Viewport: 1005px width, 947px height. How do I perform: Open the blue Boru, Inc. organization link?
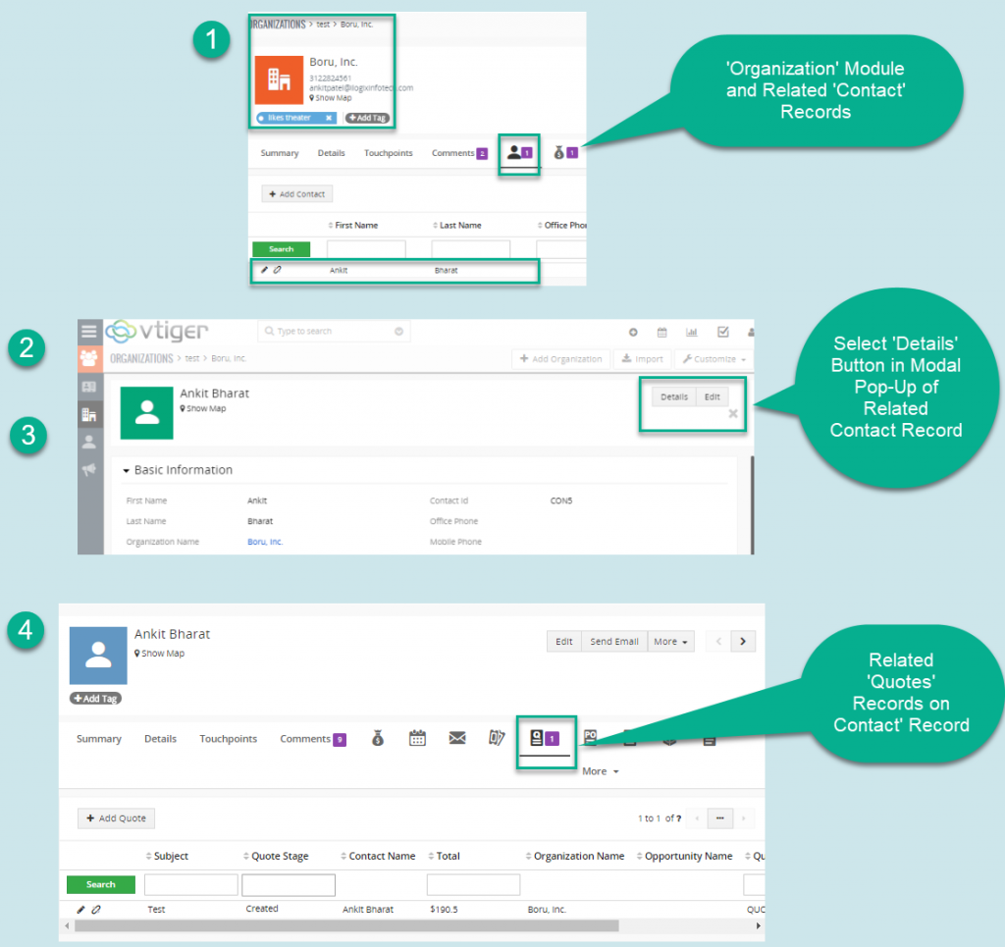(265, 542)
